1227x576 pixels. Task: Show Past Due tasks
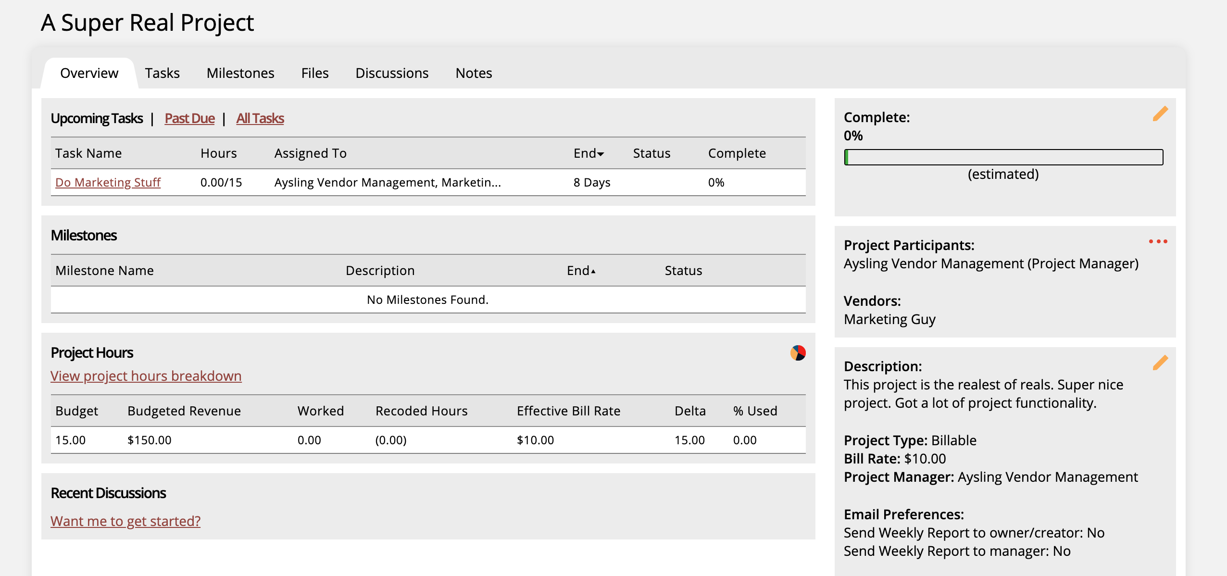(x=189, y=118)
